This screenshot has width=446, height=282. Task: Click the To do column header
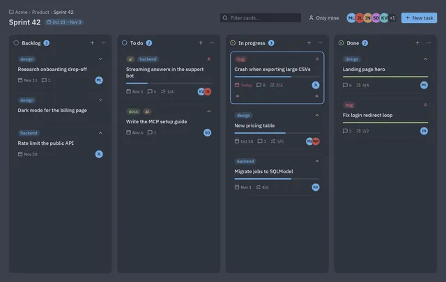pyautogui.click(x=137, y=43)
